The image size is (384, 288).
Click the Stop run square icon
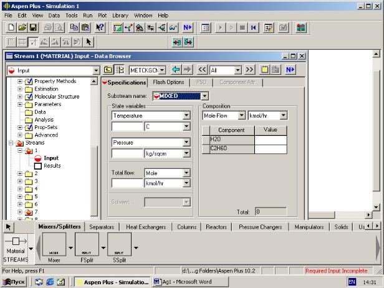point(242,27)
